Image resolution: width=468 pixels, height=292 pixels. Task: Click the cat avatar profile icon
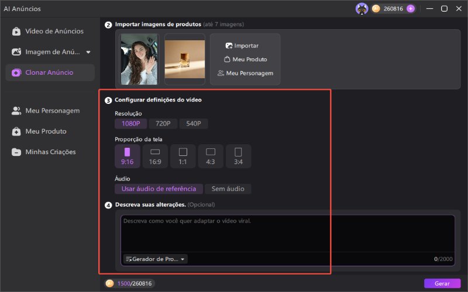[362, 9]
